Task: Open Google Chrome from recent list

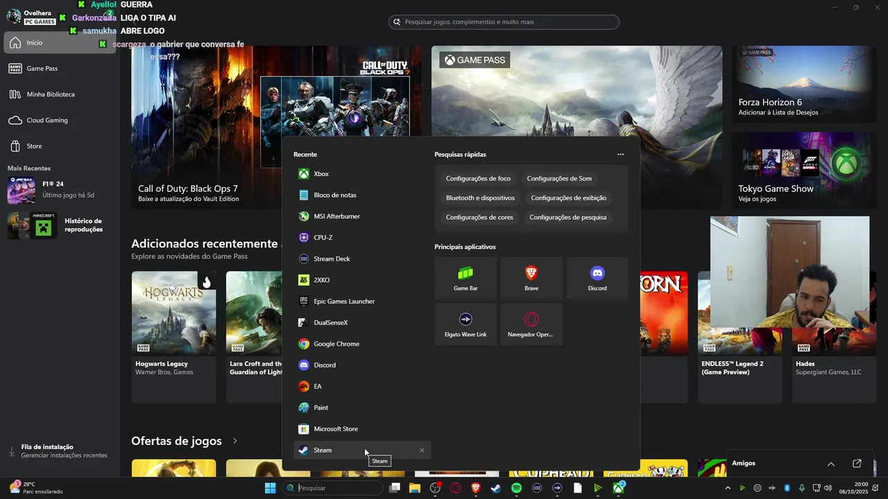Action: pyautogui.click(x=362, y=344)
